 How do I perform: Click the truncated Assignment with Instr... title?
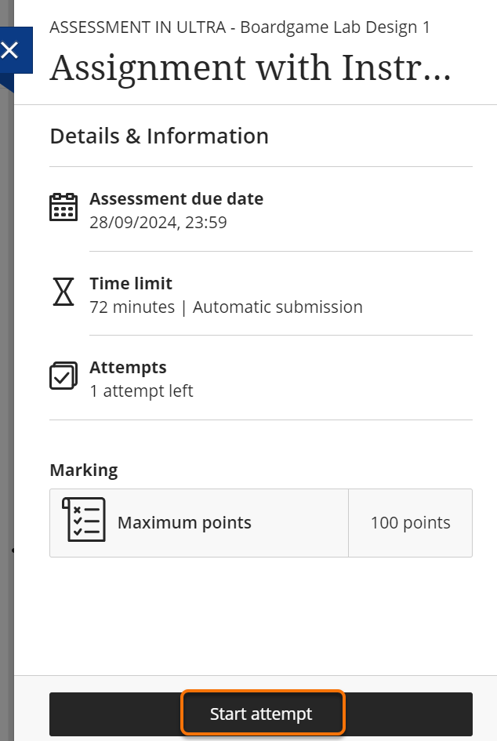tap(250, 68)
